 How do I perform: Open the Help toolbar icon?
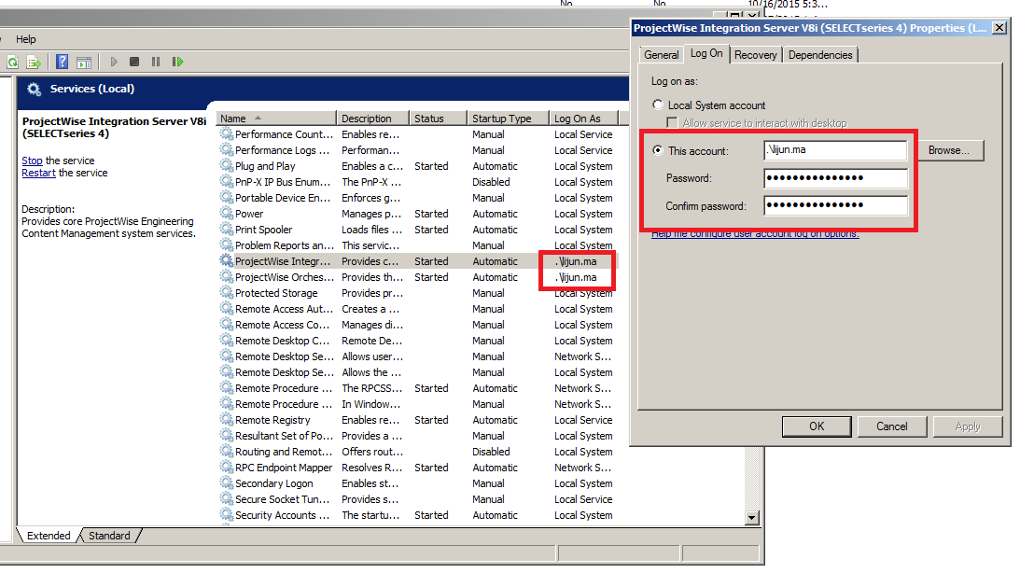62,62
